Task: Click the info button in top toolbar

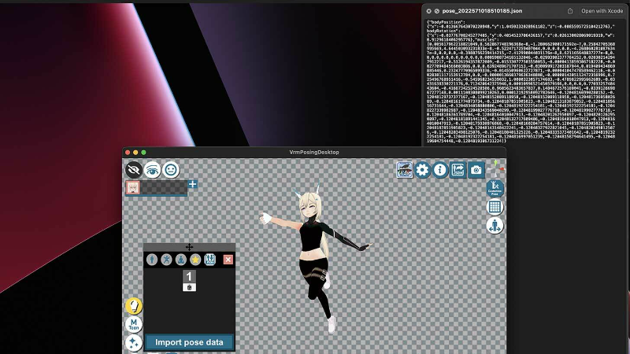Action: (440, 169)
